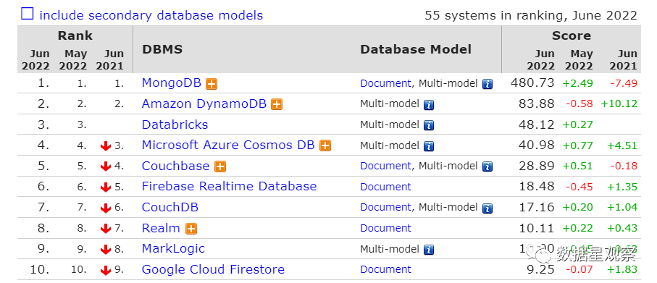Click Document link in Google Cloud Firestore row

click(x=385, y=269)
